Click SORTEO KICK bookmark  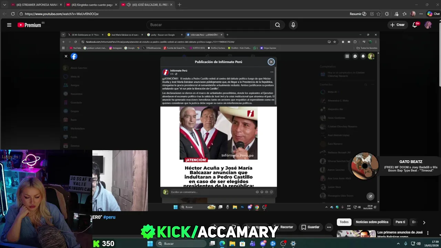coord(196,48)
